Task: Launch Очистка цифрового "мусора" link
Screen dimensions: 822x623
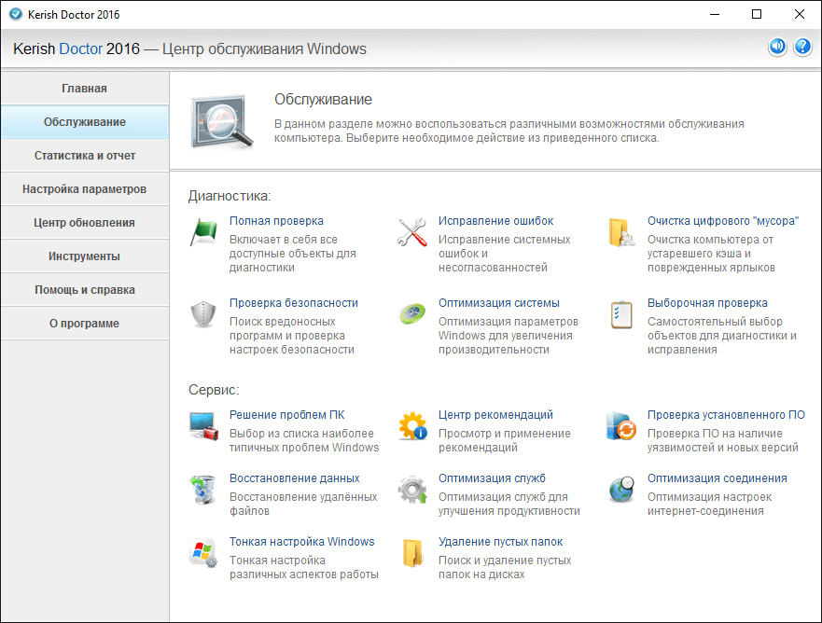Action: click(723, 221)
